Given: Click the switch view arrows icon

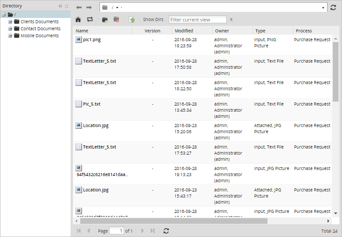Looking at the screenshot, I should coord(90,20).
